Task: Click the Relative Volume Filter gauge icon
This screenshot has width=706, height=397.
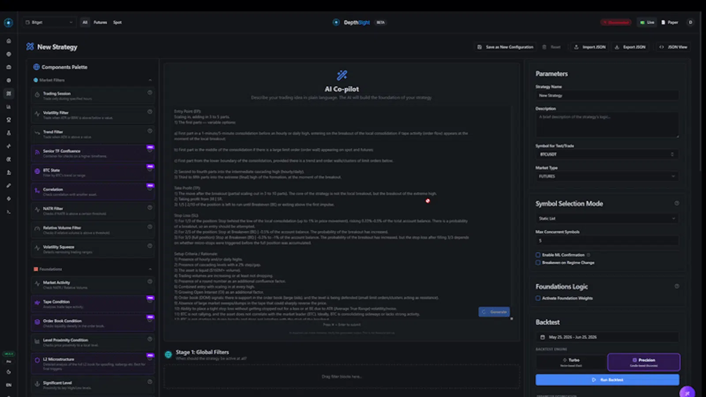Action: click(37, 229)
